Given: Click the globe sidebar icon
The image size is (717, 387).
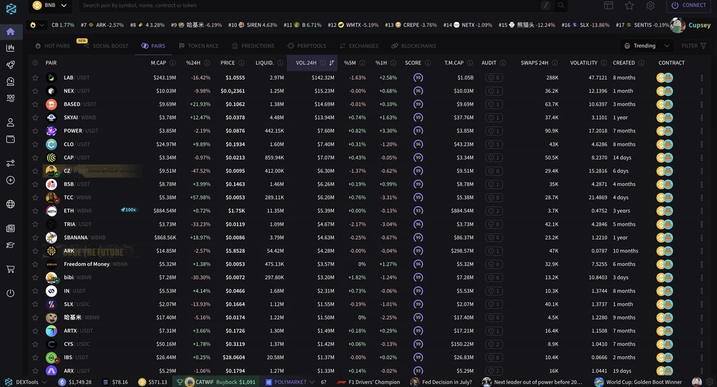Looking at the screenshot, I should (10, 204).
